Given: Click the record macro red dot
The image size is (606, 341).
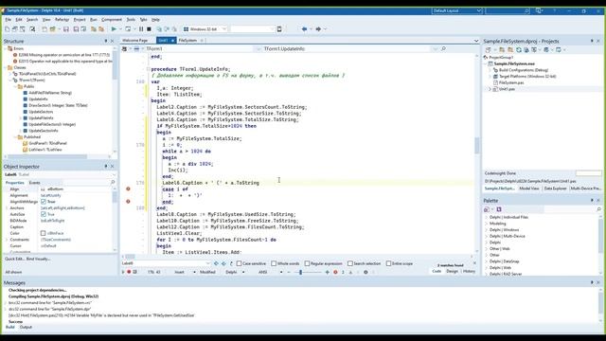Looking at the screenshot, I should 129,272.
